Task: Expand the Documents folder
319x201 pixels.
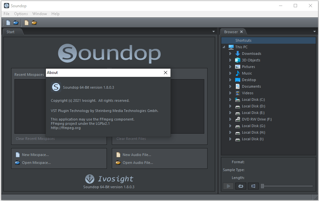Action: pyautogui.click(x=230, y=86)
